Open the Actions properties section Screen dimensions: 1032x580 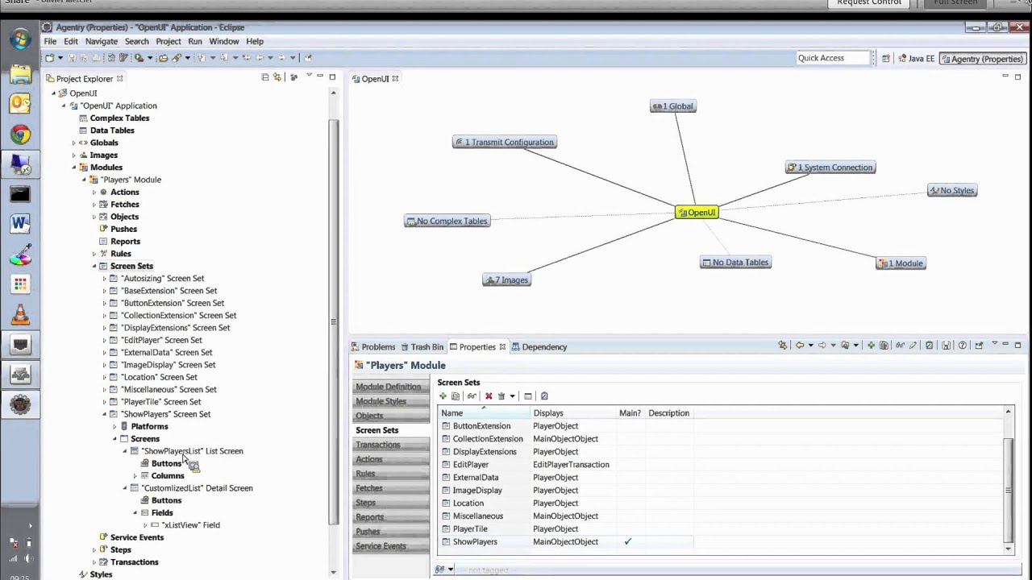[391, 459]
